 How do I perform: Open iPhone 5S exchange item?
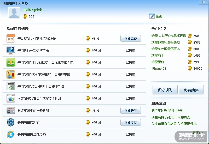159,69
